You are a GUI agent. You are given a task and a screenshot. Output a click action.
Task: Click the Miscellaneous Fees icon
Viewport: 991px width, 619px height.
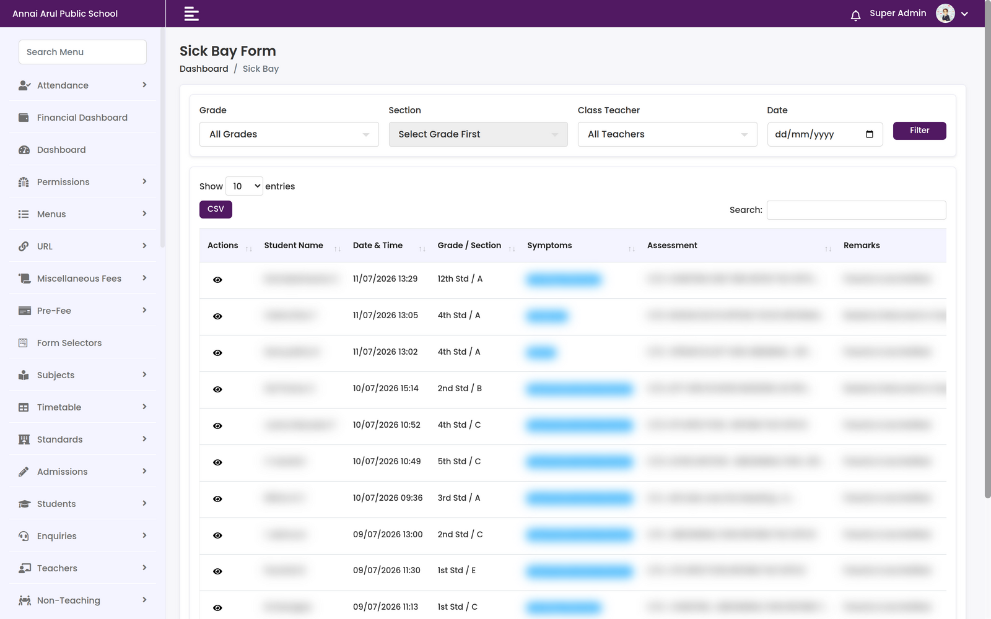click(24, 279)
